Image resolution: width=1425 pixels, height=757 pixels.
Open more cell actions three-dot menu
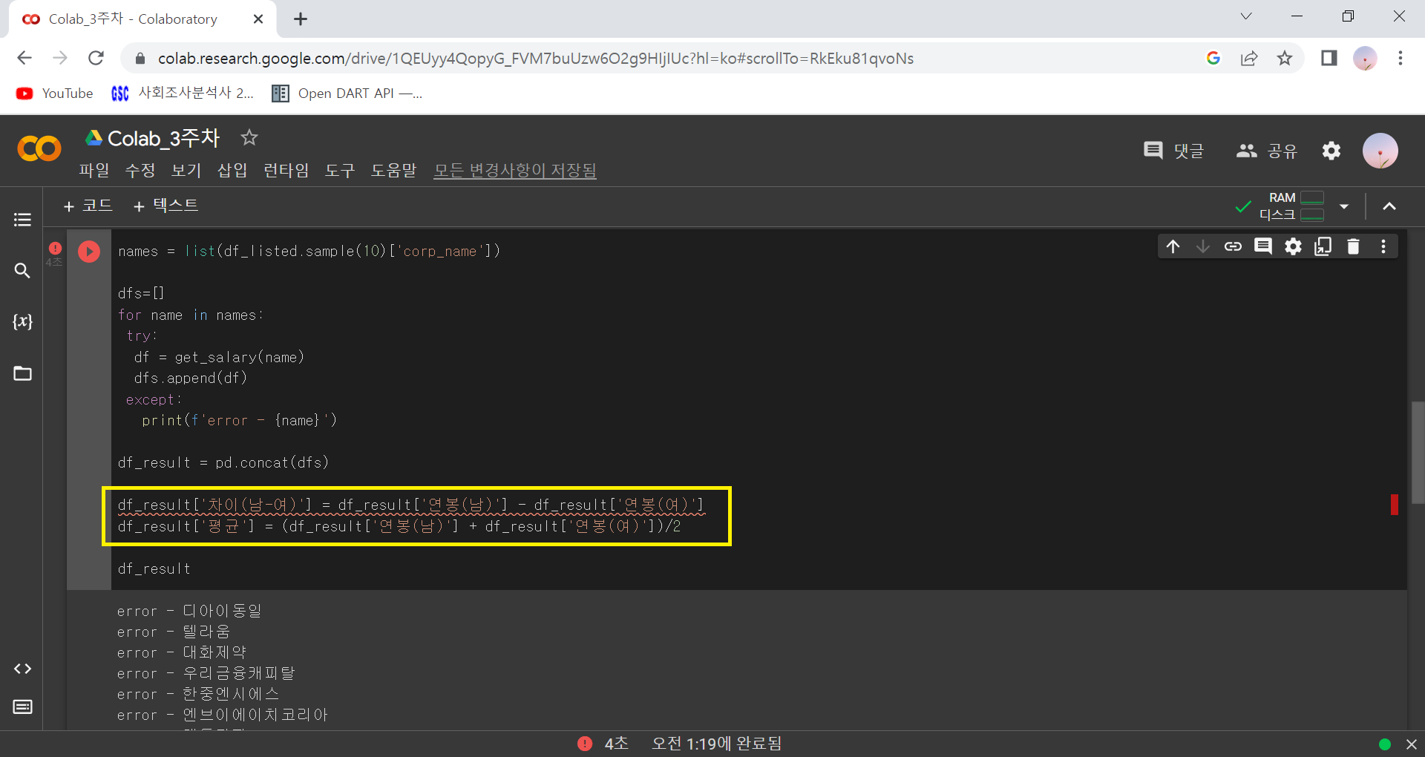coord(1383,246)
